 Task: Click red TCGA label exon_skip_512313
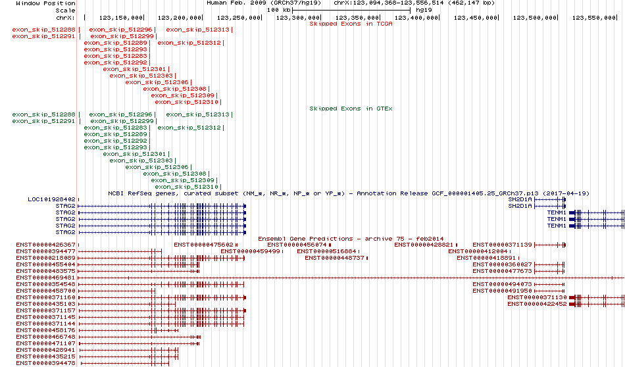pos(197,30)
